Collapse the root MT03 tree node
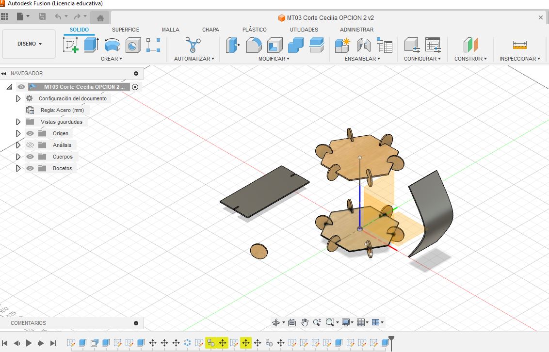Screen dimensions: 549x352 pyautogui.click(x=9, y=87)
